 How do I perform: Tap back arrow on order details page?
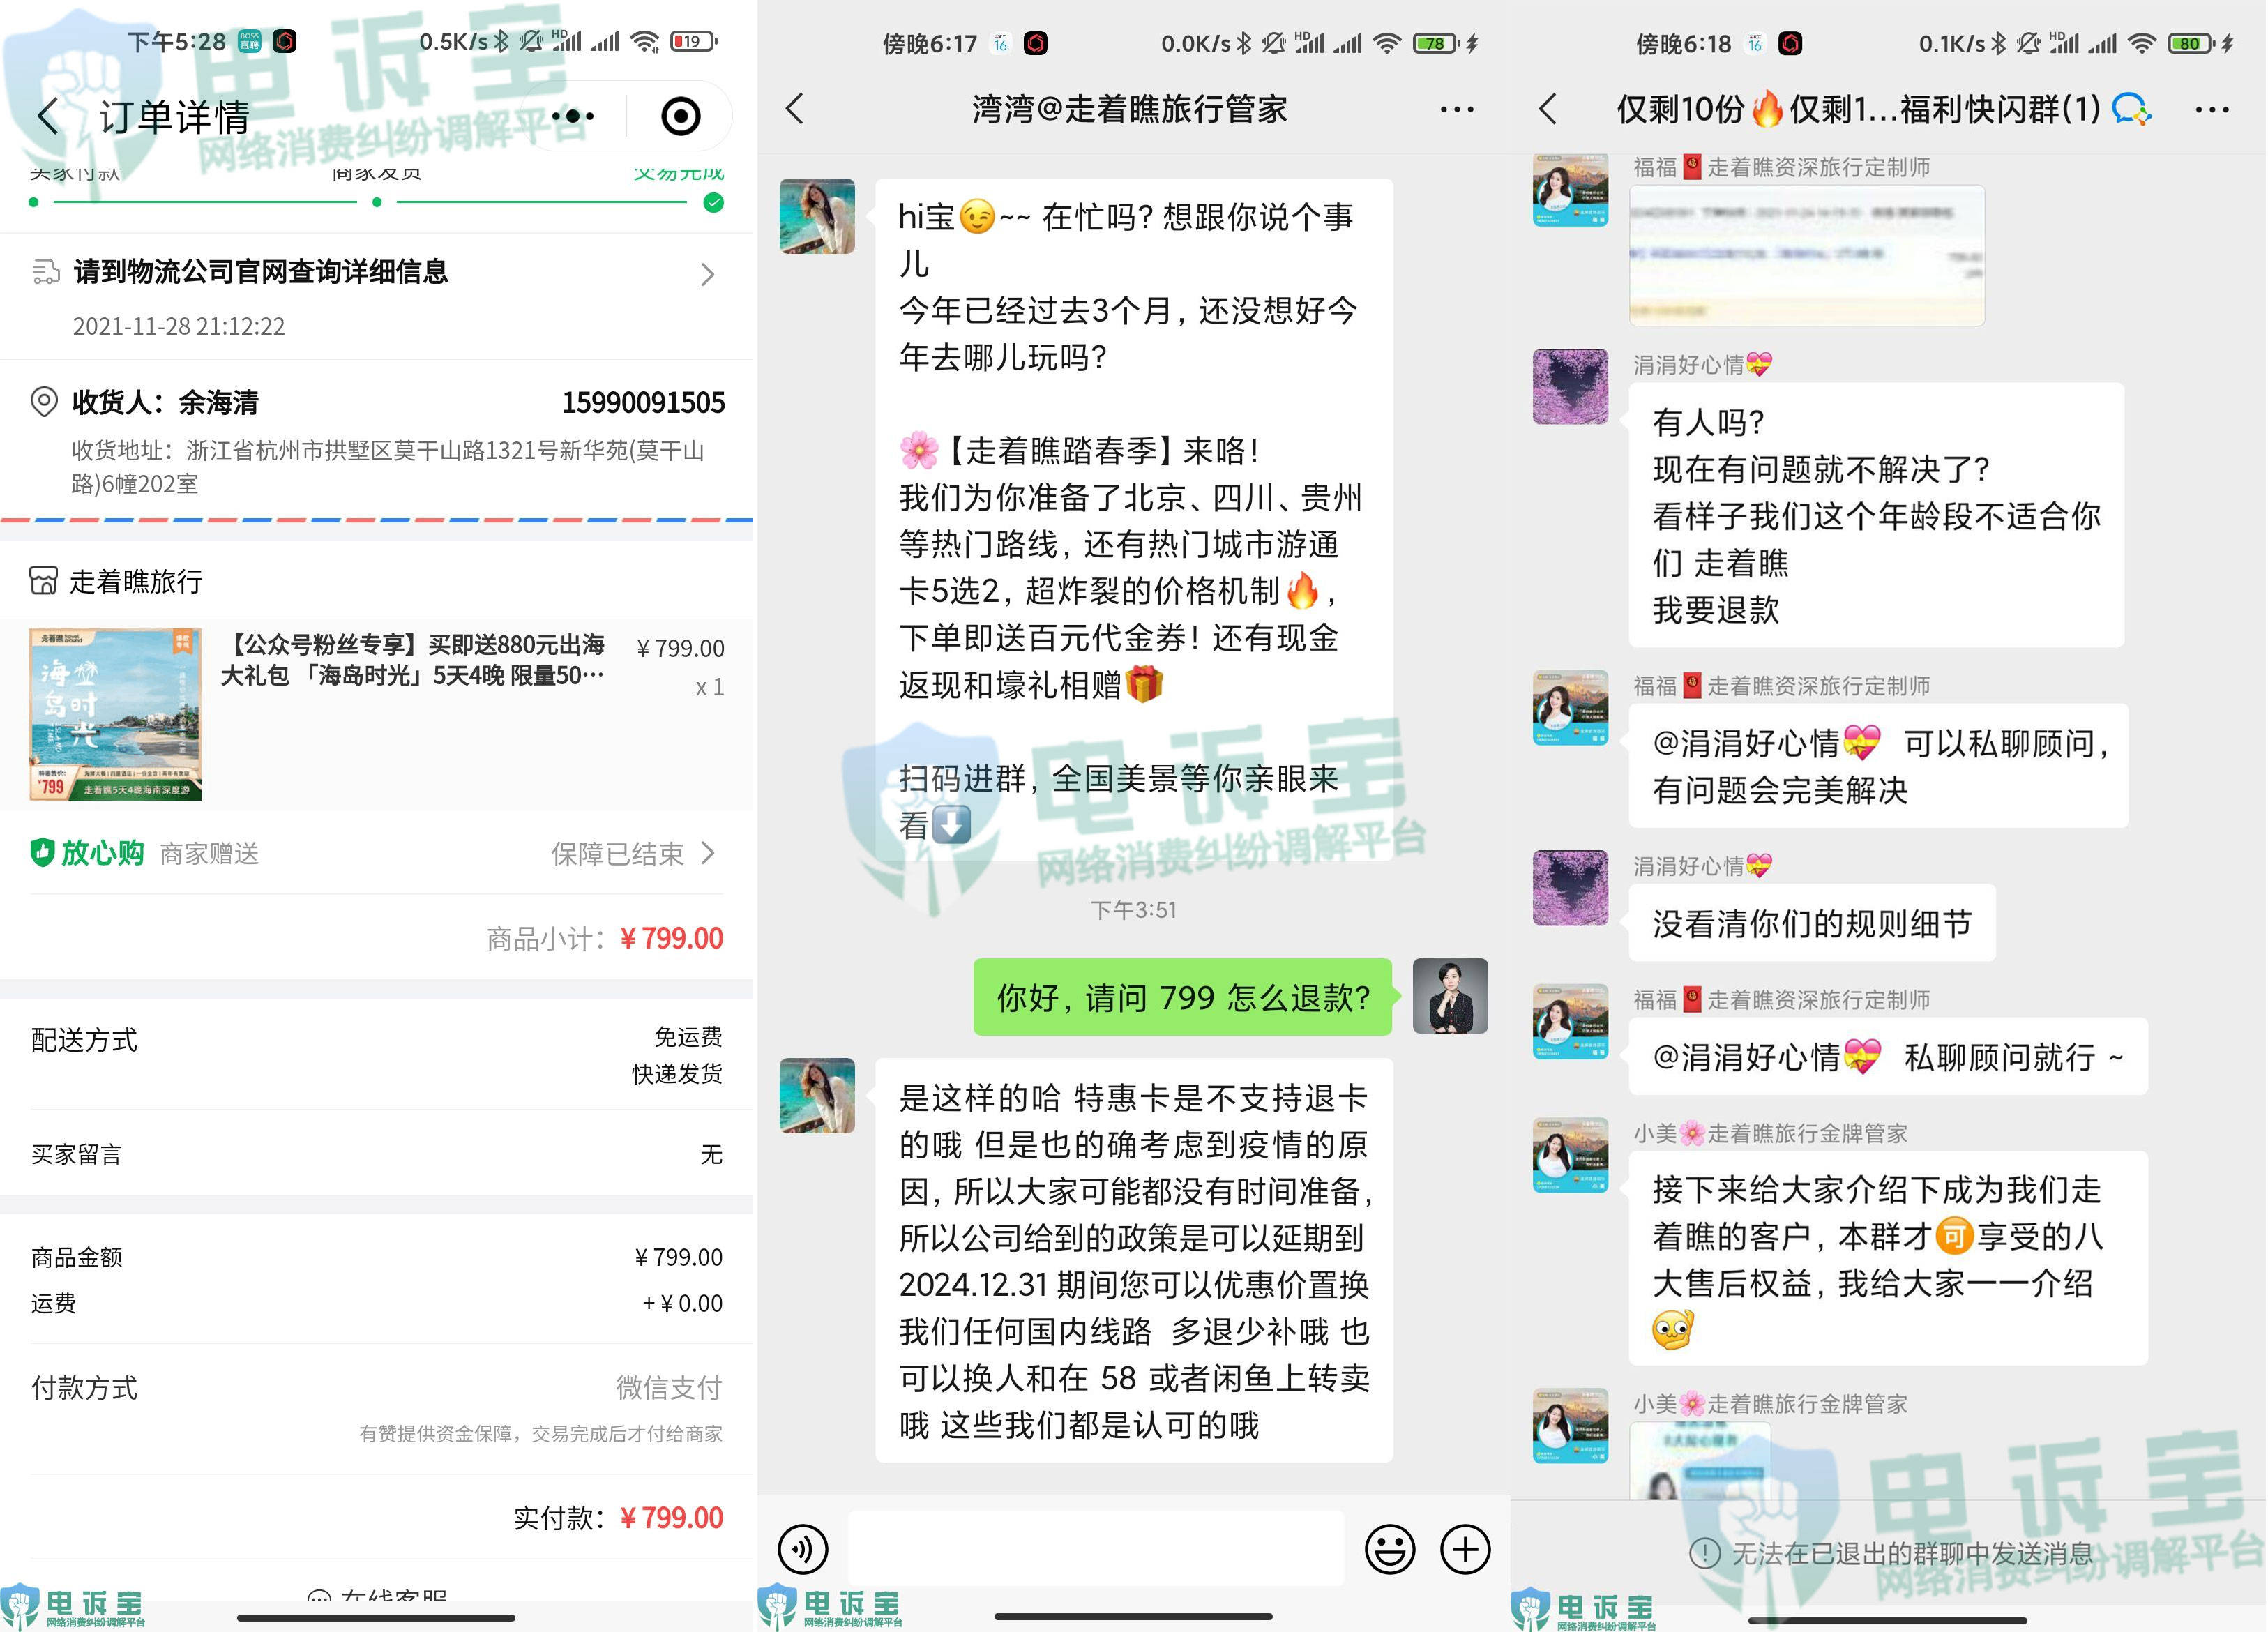[48, 116]
